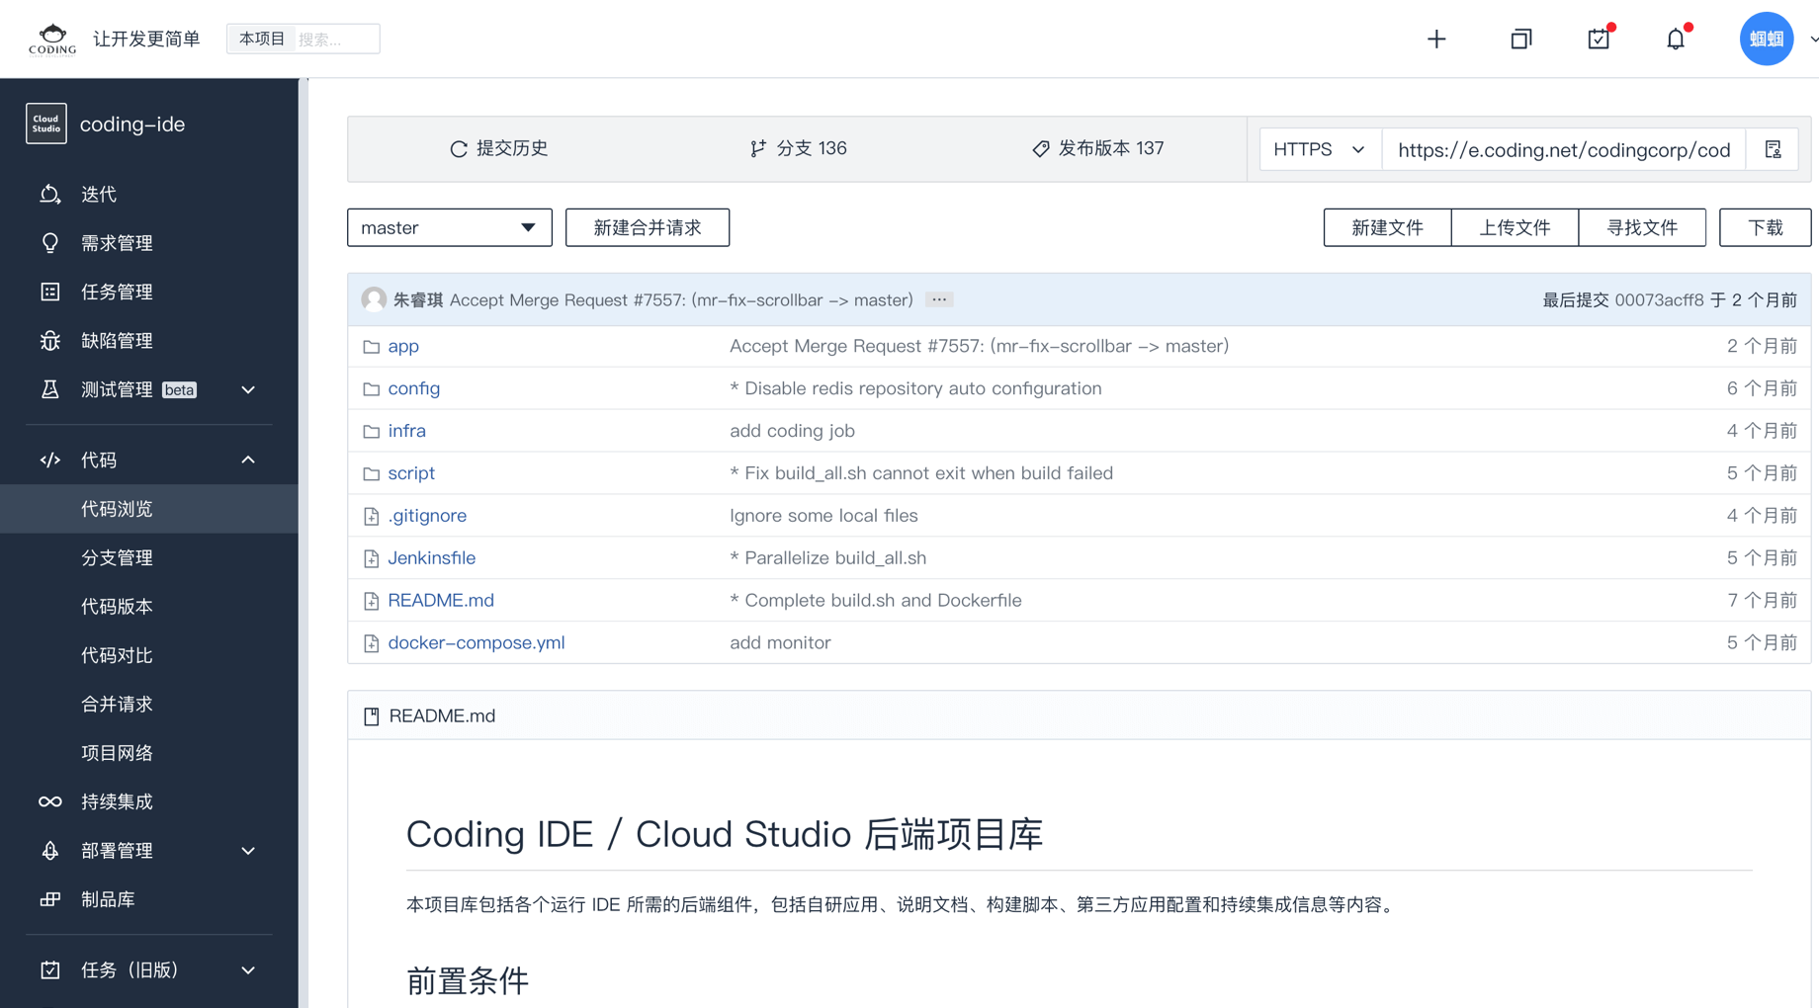Viewport: 1819px width, 1008px height.
Task: Click the folder icon next to config
Action: (x=372, y=389)
